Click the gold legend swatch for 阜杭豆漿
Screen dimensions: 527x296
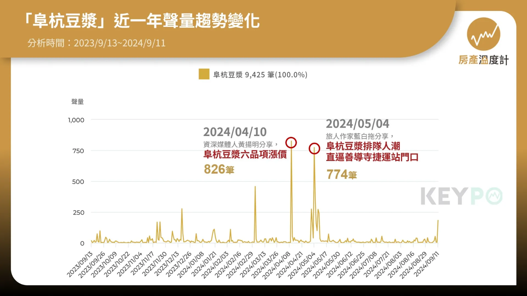[x=204, y=74]
